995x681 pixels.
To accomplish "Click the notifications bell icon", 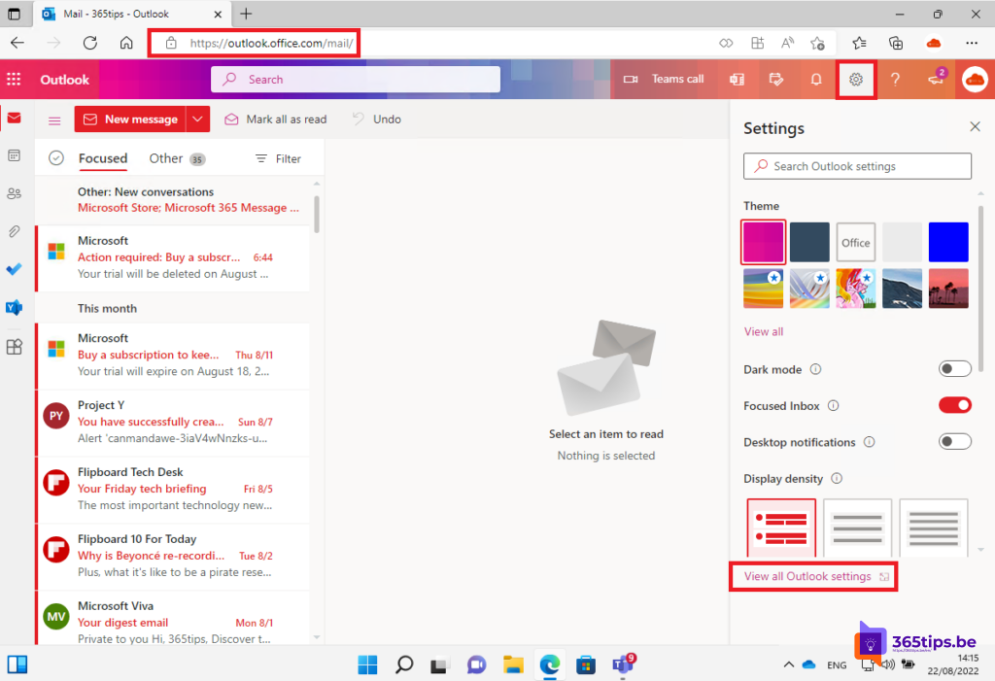I will [816, 80].
